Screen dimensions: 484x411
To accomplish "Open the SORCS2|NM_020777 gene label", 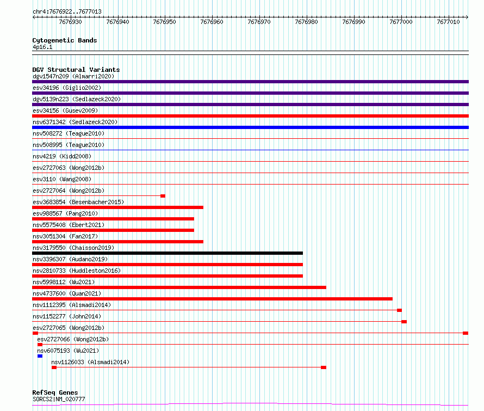I will 59,399.
